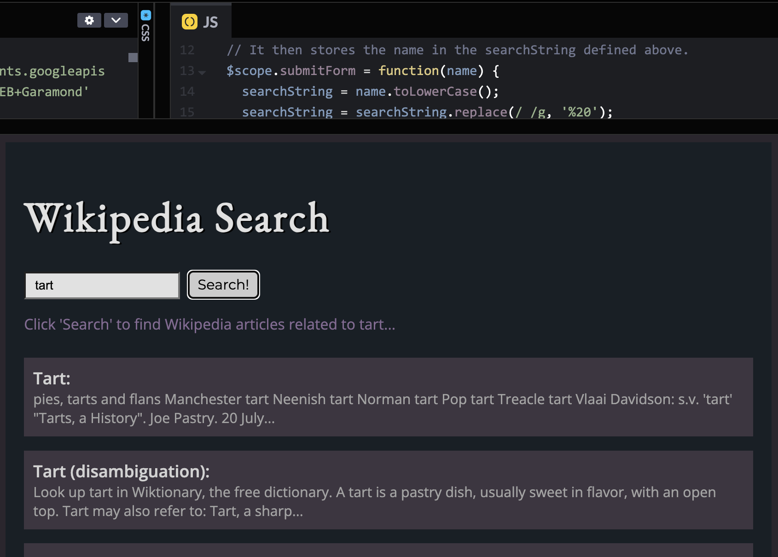The image size is (778, 557).
Task: Click the JS yellow parentheses icon
Action: (190, 22)
